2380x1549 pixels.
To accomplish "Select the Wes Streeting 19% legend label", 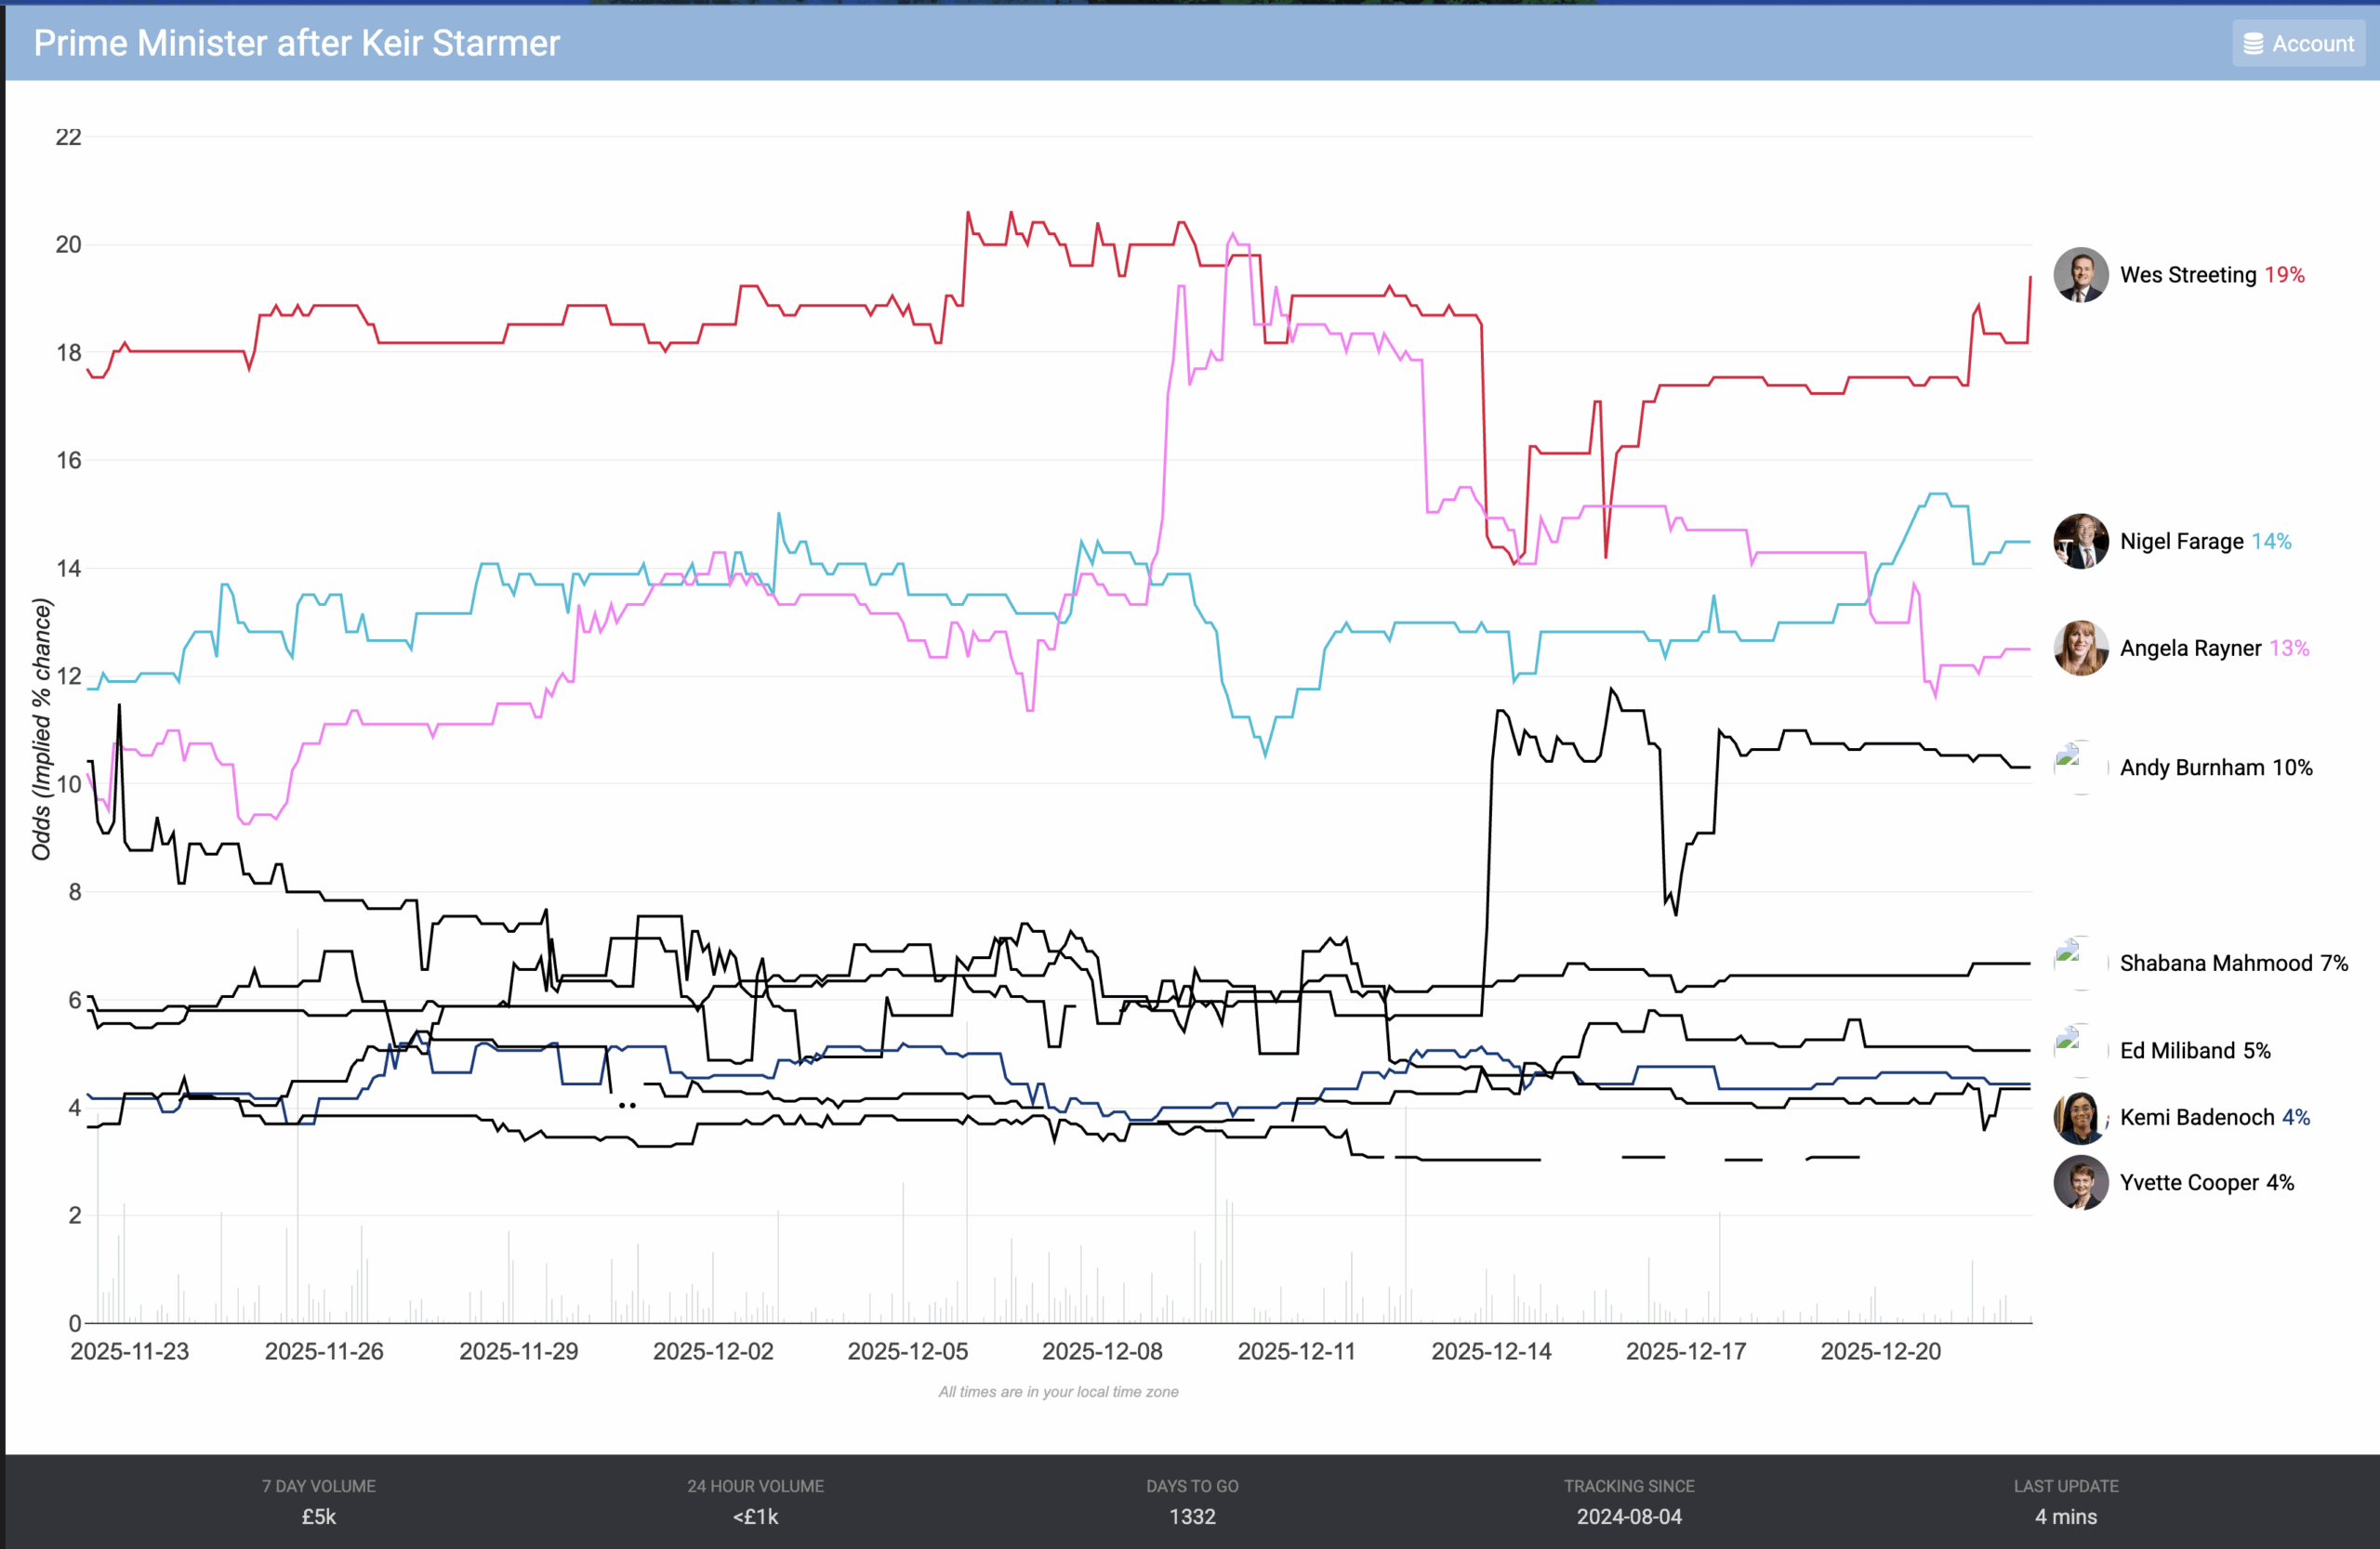I will [x=2211, y=275].
